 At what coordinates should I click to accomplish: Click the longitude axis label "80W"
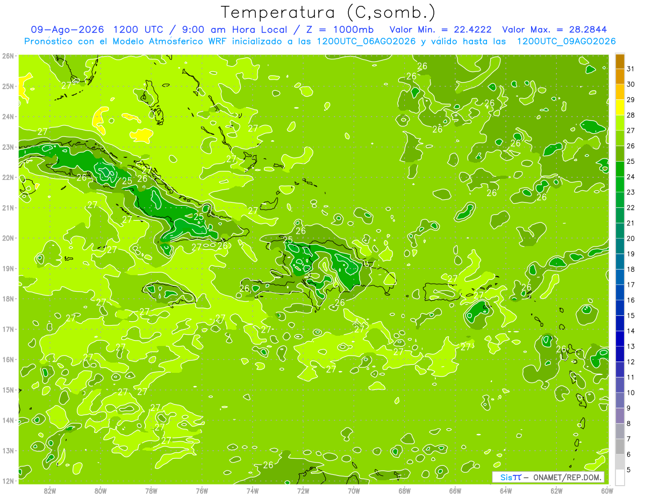(x=100, y=490)
